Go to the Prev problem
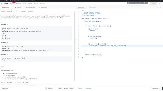The image size is (163, 91). click(x=60, y=89)
